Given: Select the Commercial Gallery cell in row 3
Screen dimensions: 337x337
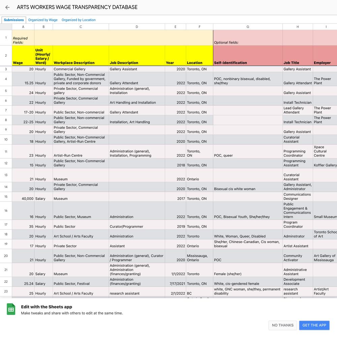Looking at the screenshot, I should 81,69.
